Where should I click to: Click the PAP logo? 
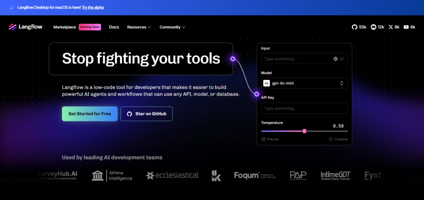click(298, 176)
